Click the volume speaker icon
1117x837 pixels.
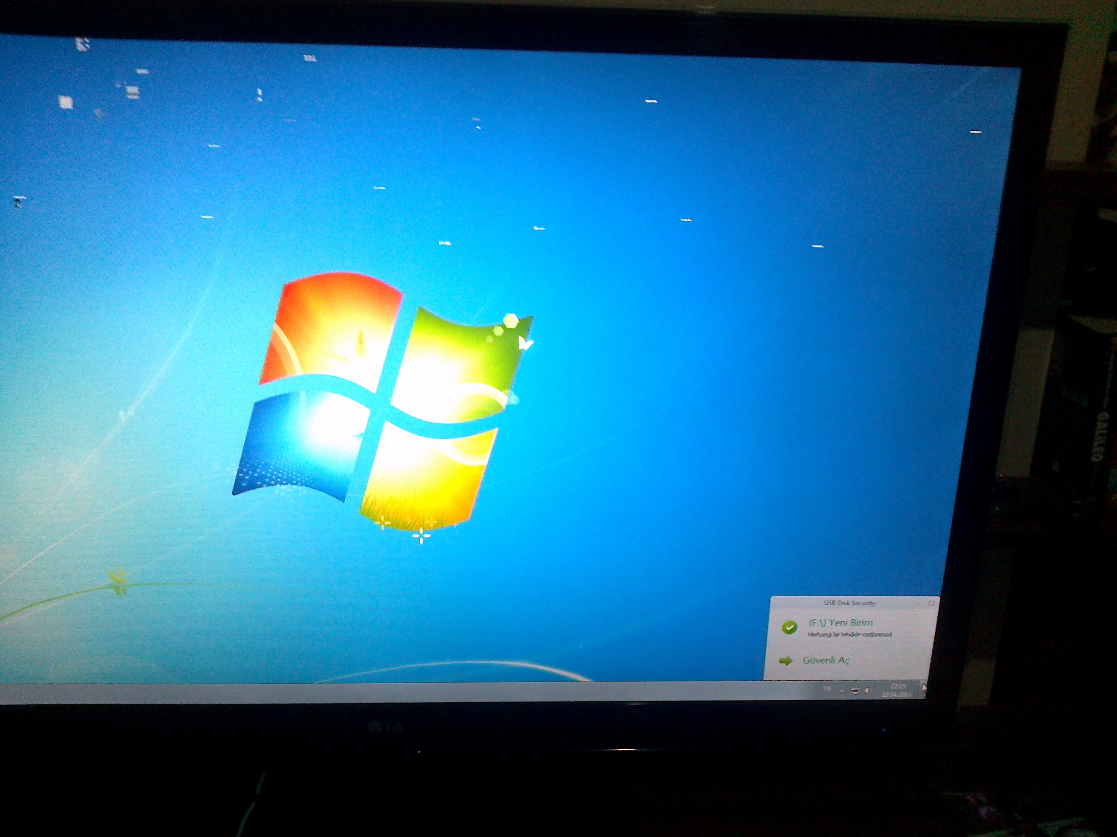[868, 691]
